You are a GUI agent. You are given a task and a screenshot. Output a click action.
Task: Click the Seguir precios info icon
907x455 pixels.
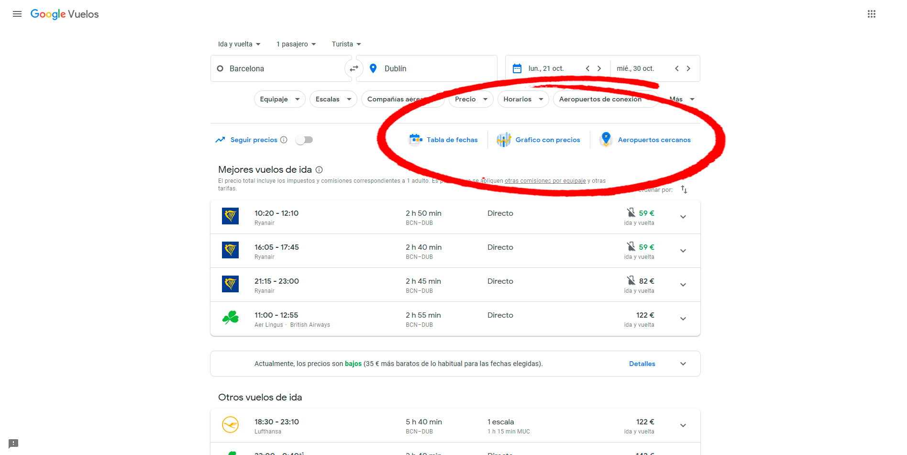tap(284, 140)
